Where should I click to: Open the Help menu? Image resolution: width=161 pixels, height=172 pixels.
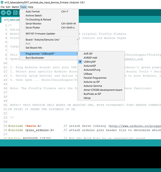click(x=31, y=7)
